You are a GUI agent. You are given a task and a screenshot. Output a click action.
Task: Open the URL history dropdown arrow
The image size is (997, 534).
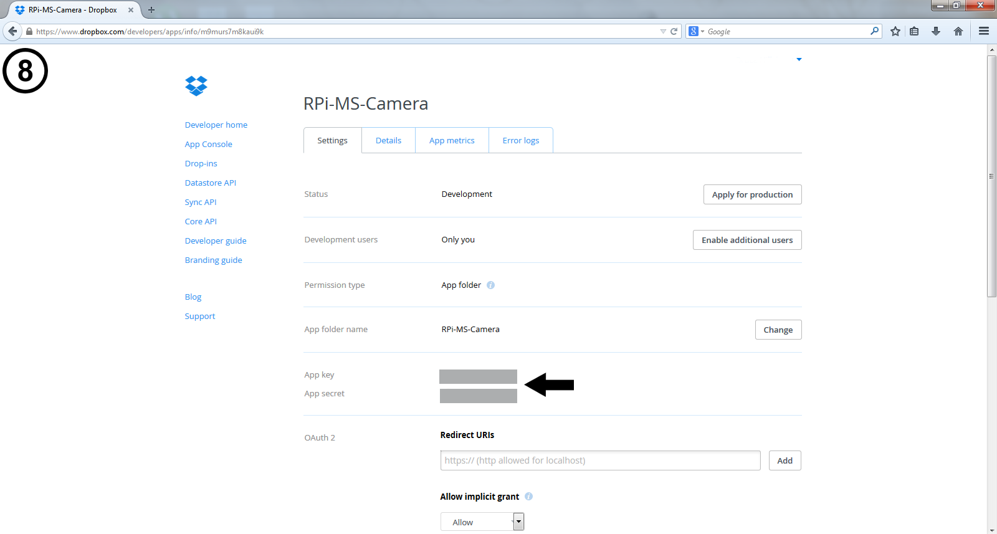(x=663, y=31)
